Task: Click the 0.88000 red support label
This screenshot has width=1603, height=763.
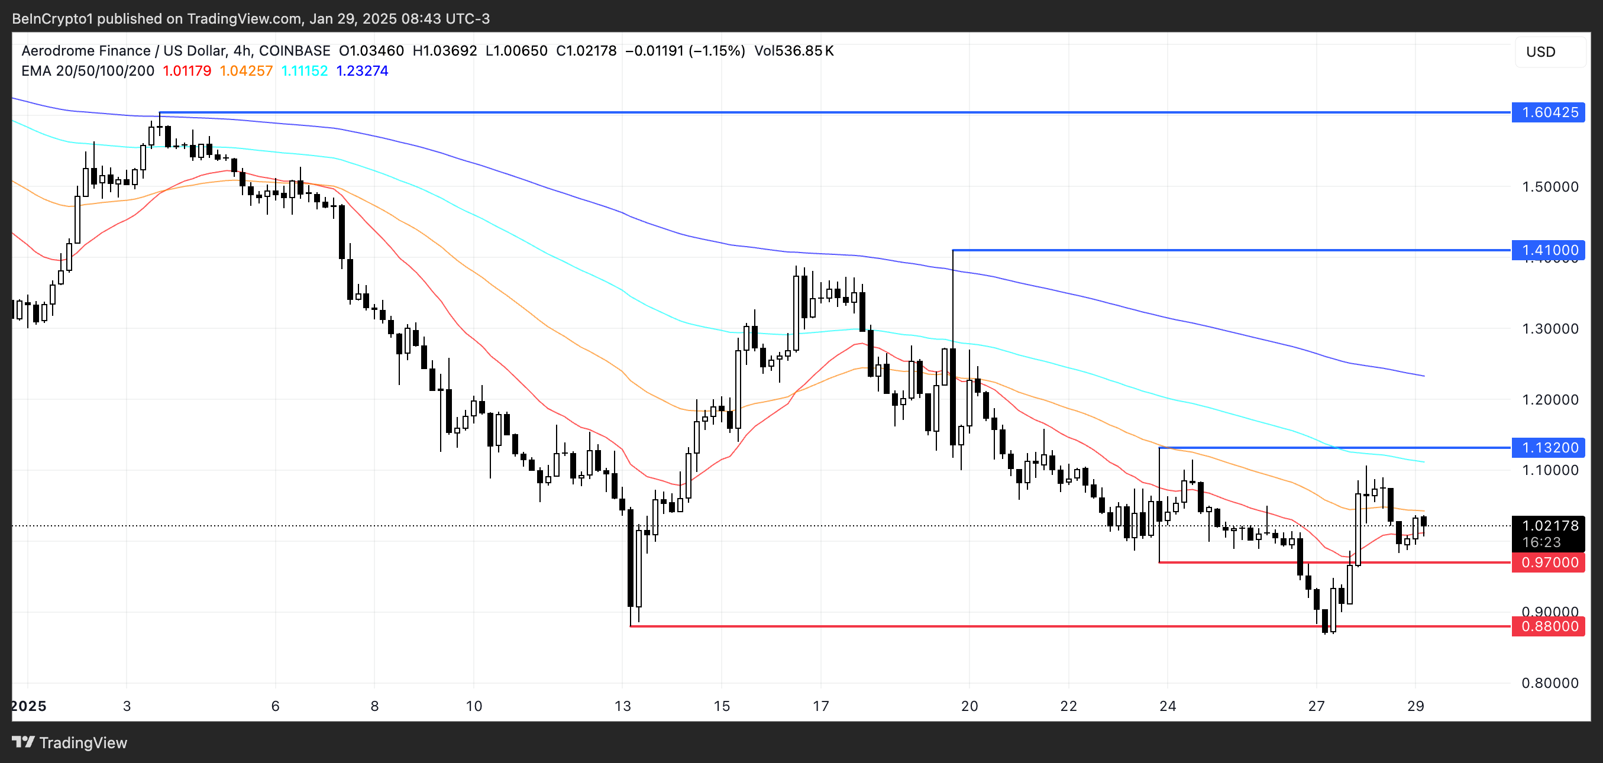Action: coord(1549,626)
